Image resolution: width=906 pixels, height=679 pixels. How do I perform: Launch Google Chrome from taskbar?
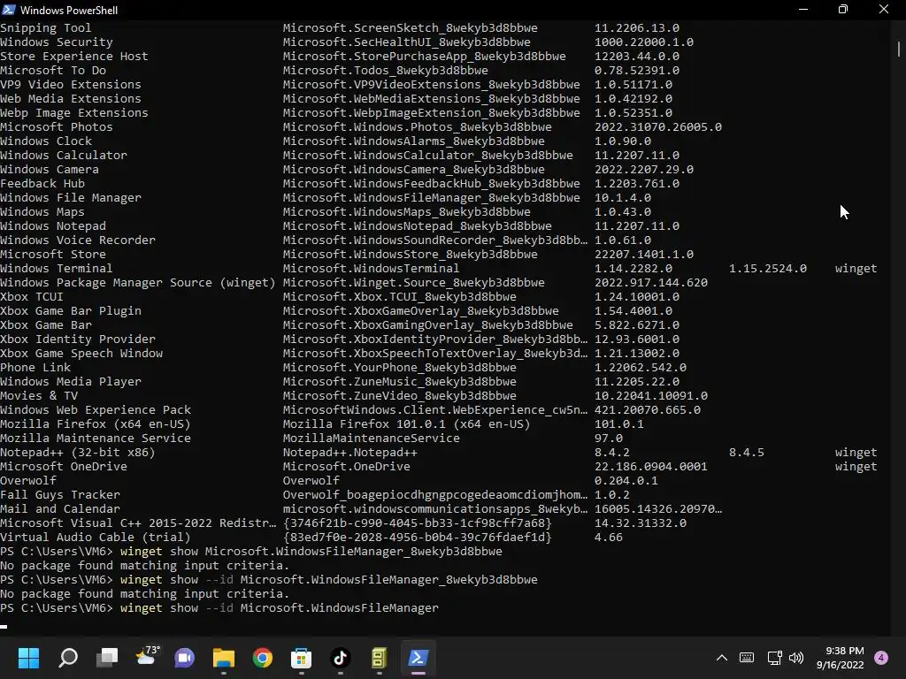click(x=262, y=658)
